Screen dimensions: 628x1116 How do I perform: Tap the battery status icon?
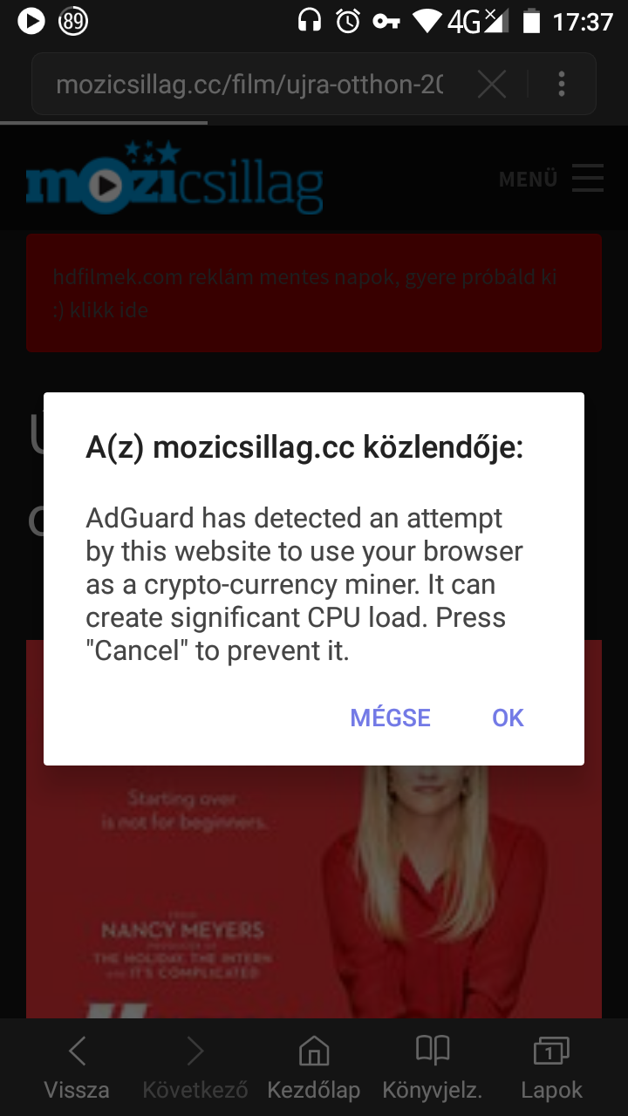coord(530,20)
